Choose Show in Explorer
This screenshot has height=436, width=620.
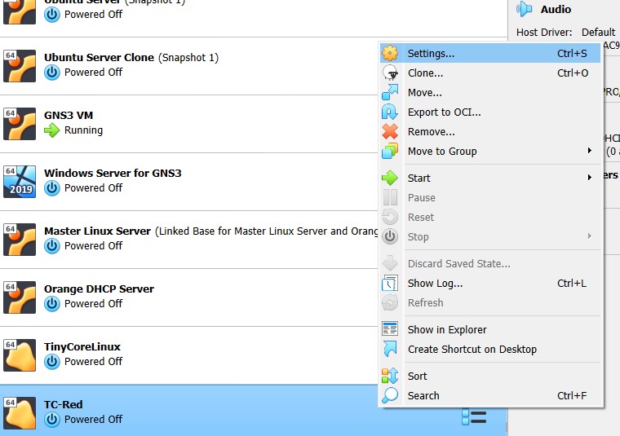490,330
